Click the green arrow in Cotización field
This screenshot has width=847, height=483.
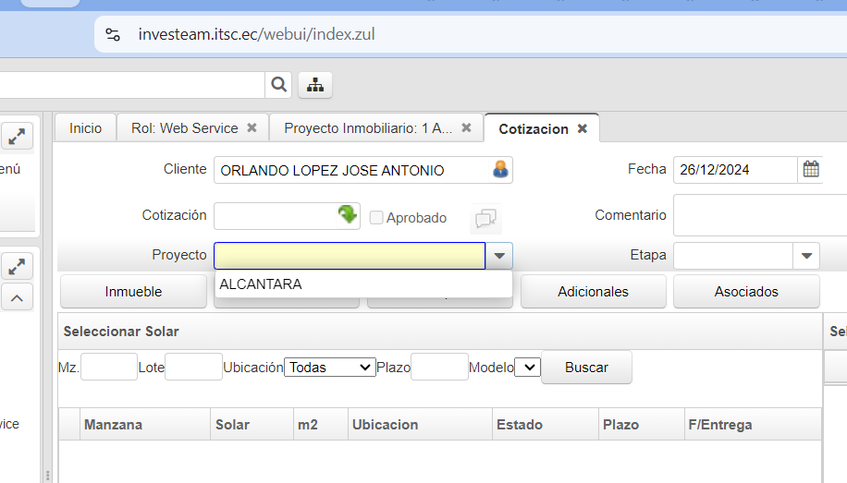point(348,215)
